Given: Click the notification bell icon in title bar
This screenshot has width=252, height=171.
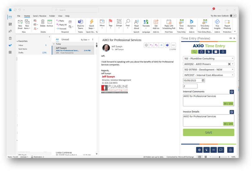Looking at the screenshot, I should point(213,10).
